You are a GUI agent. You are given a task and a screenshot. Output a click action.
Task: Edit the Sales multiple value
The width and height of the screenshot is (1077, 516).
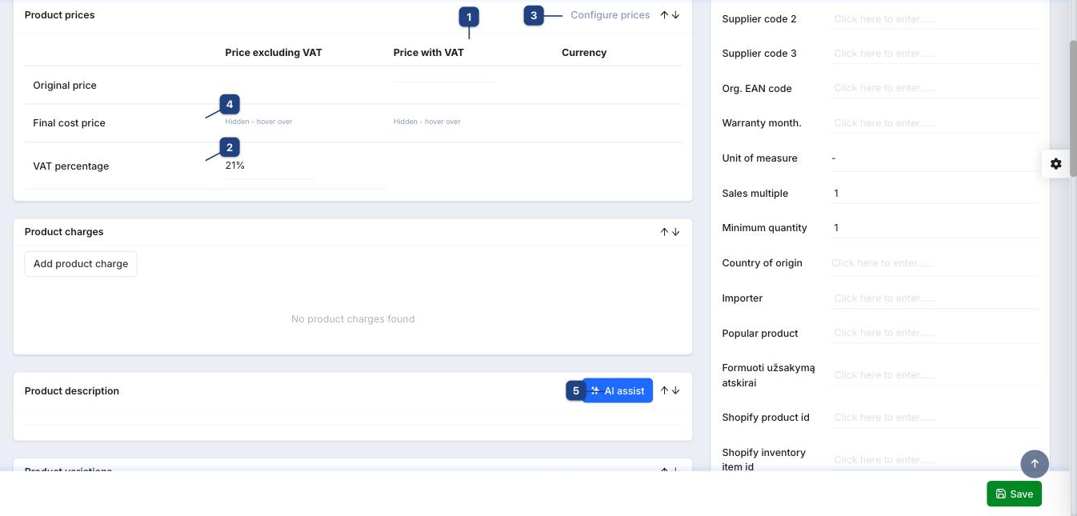pos(934,193)
